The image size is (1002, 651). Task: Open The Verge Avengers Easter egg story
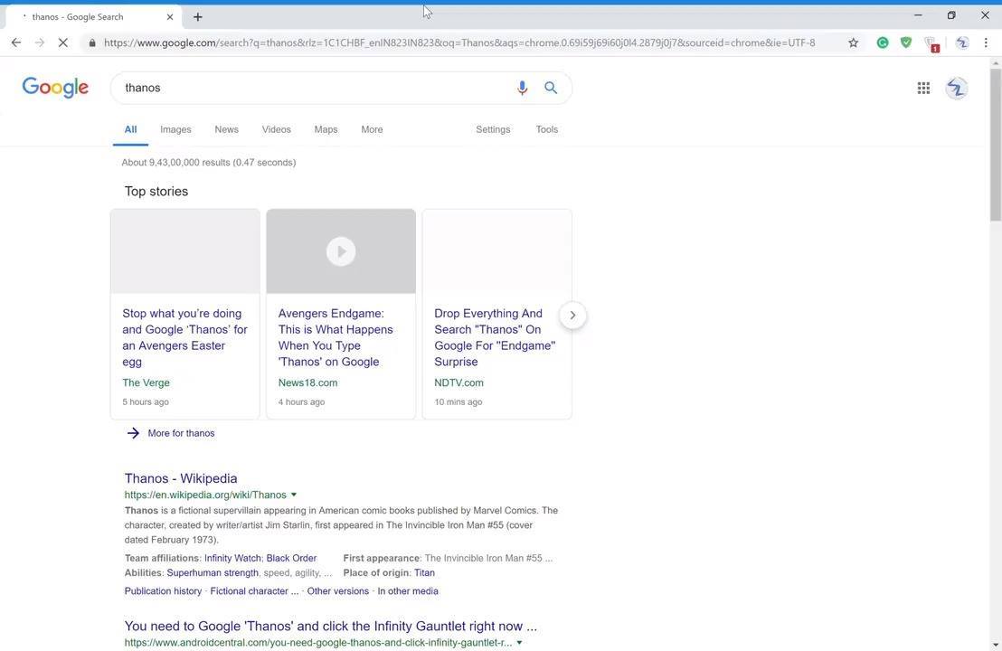[x=184, y=337]
